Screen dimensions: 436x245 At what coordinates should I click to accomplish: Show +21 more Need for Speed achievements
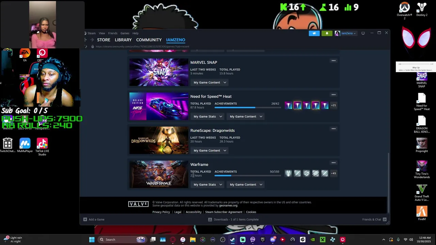click(x=333, y=105)
